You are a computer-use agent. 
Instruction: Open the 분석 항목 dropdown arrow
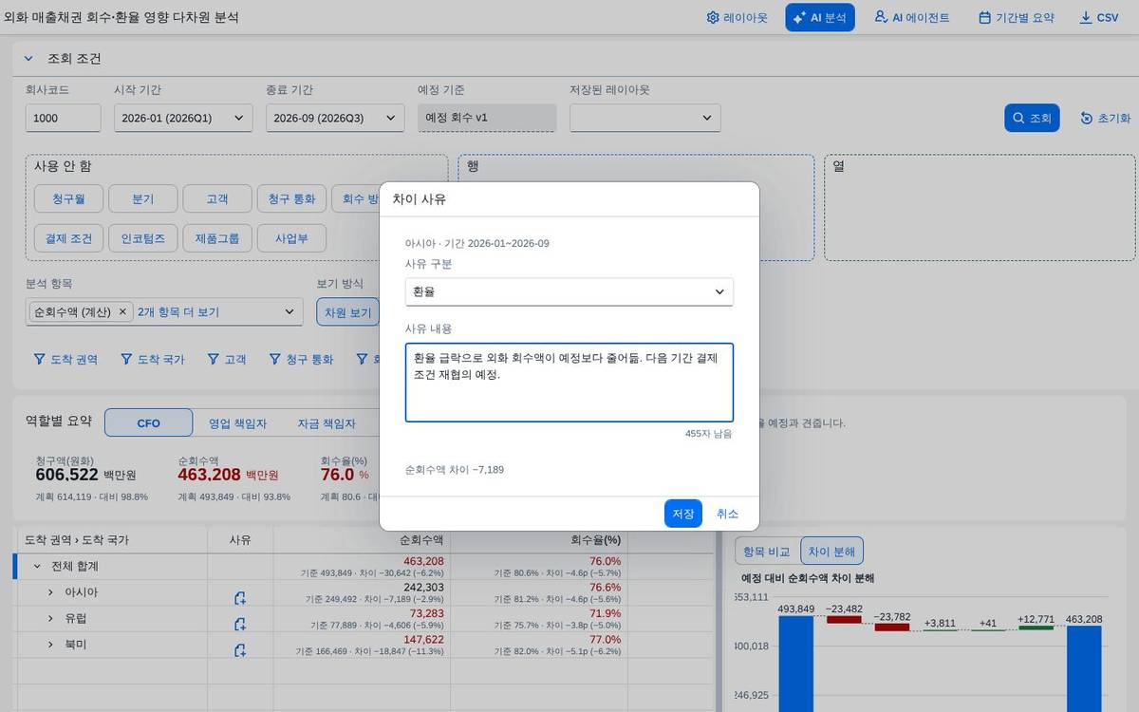pos(289,311)
